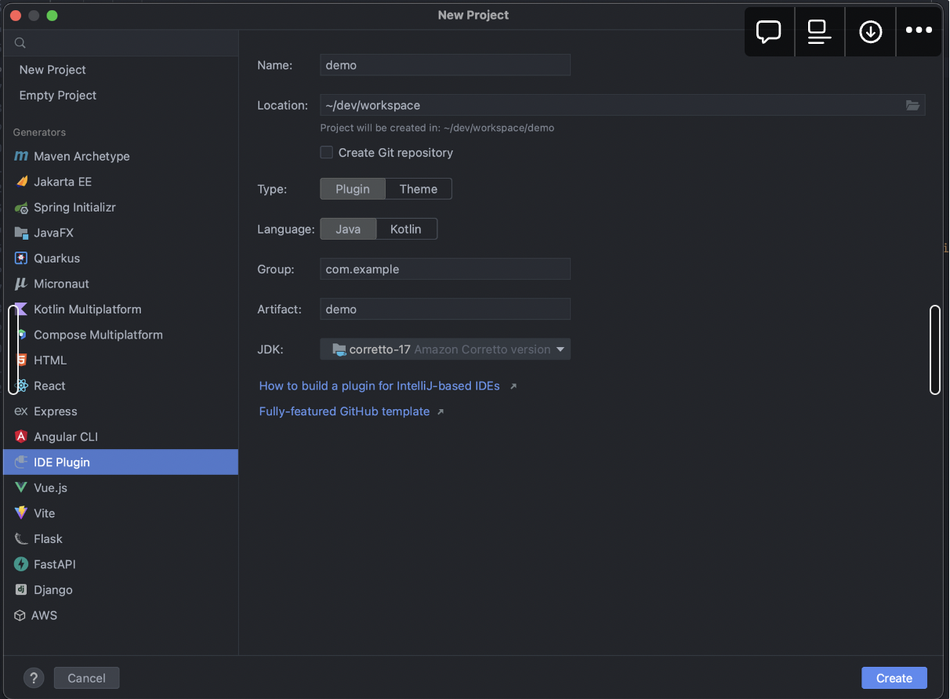Image resolution: width=950 pixels, height=699 pixels.
Task: Set Type to Theme
Action: [419, 189]
